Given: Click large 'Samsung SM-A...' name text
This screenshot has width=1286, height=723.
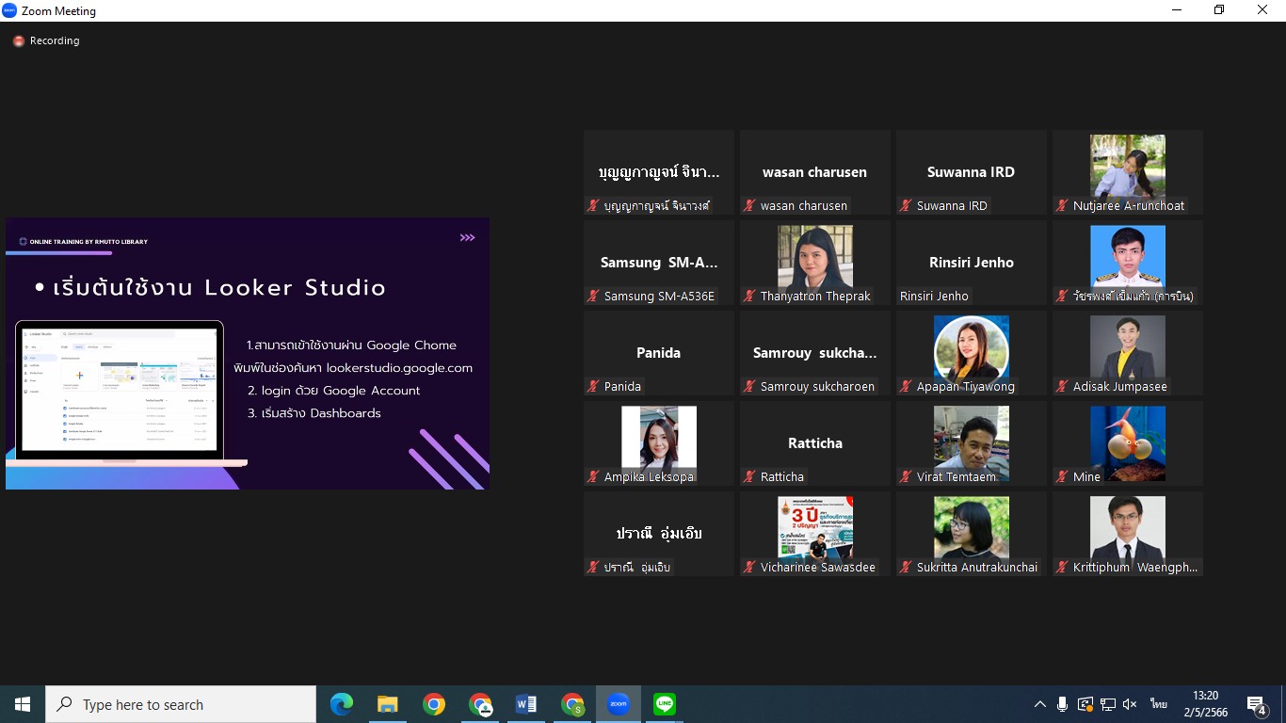Looking at the screenshot, I should pyautogui.click(x=659, y=263).
